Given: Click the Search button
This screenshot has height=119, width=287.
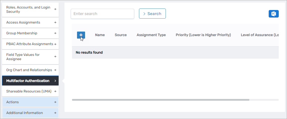Looking at the screenshot, I should point(152,14).
